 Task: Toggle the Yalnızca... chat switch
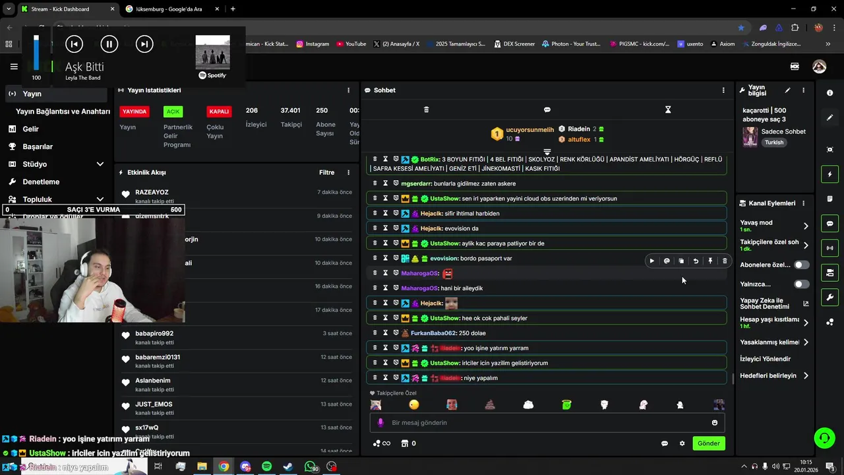[801, 284]
